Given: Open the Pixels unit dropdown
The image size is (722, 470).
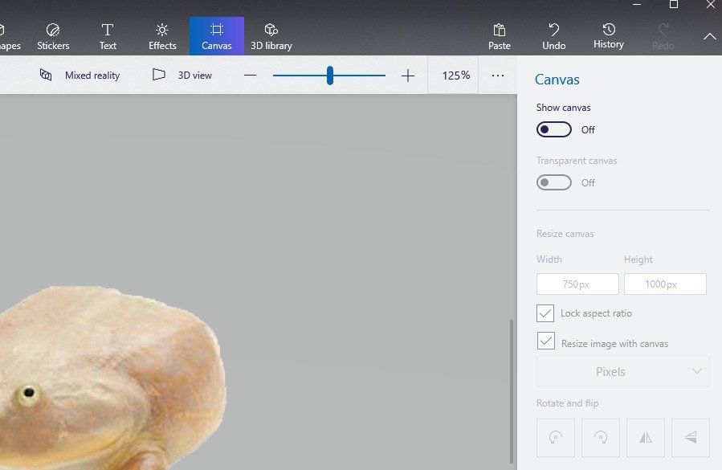Looking at the screenshot, I should (622, 371).
